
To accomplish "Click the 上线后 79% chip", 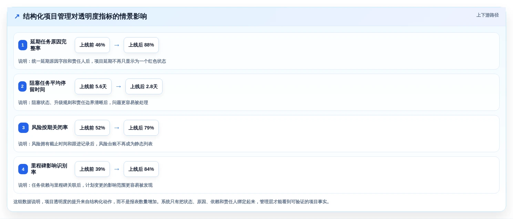I will pos(141,128).
